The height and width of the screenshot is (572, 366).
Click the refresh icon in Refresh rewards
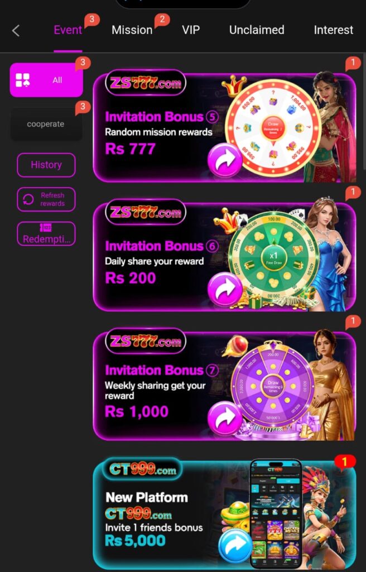(x=28, y=199)
